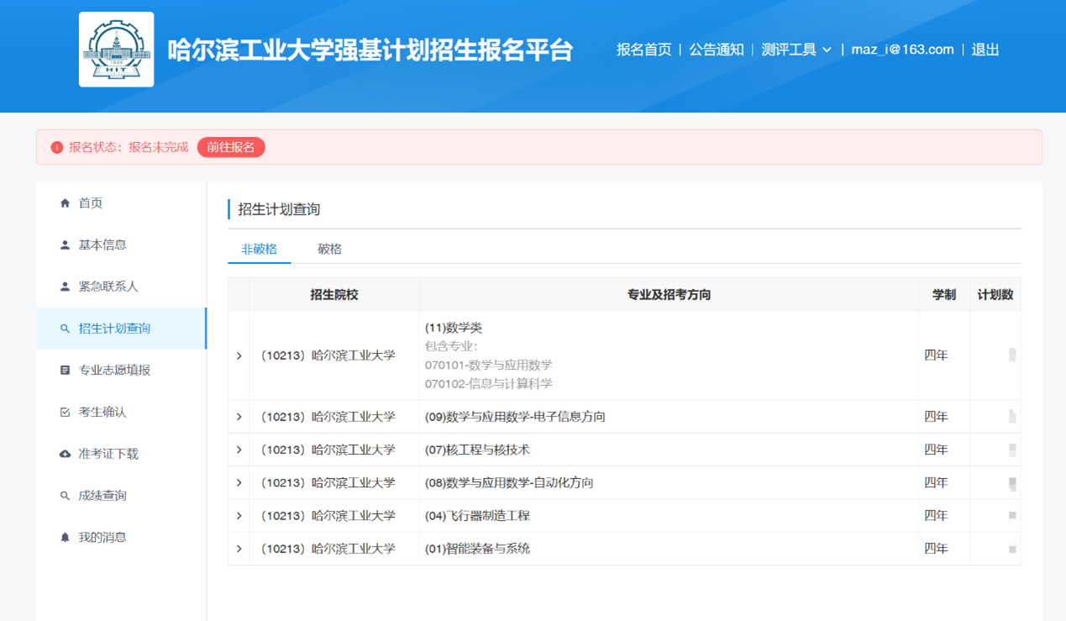
Task: Click 四年 in the 智能装备与系统 row
Action: pyautogui.click(x=936, y=549)
